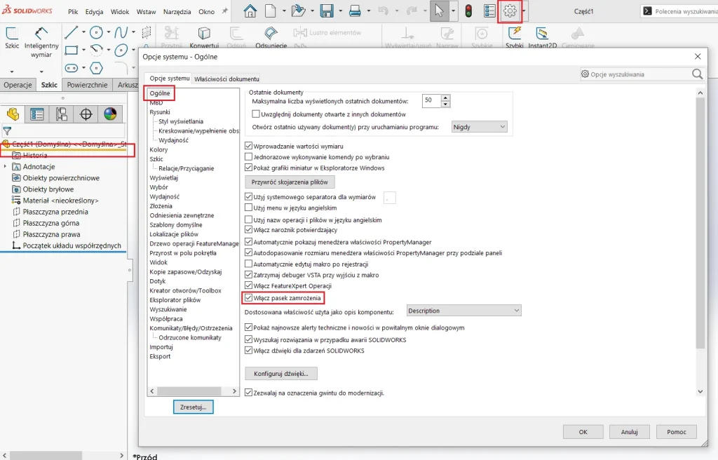Click the Szkic sketch tool
The width and height of the screenshot is (718, 460).
point(12,38)
